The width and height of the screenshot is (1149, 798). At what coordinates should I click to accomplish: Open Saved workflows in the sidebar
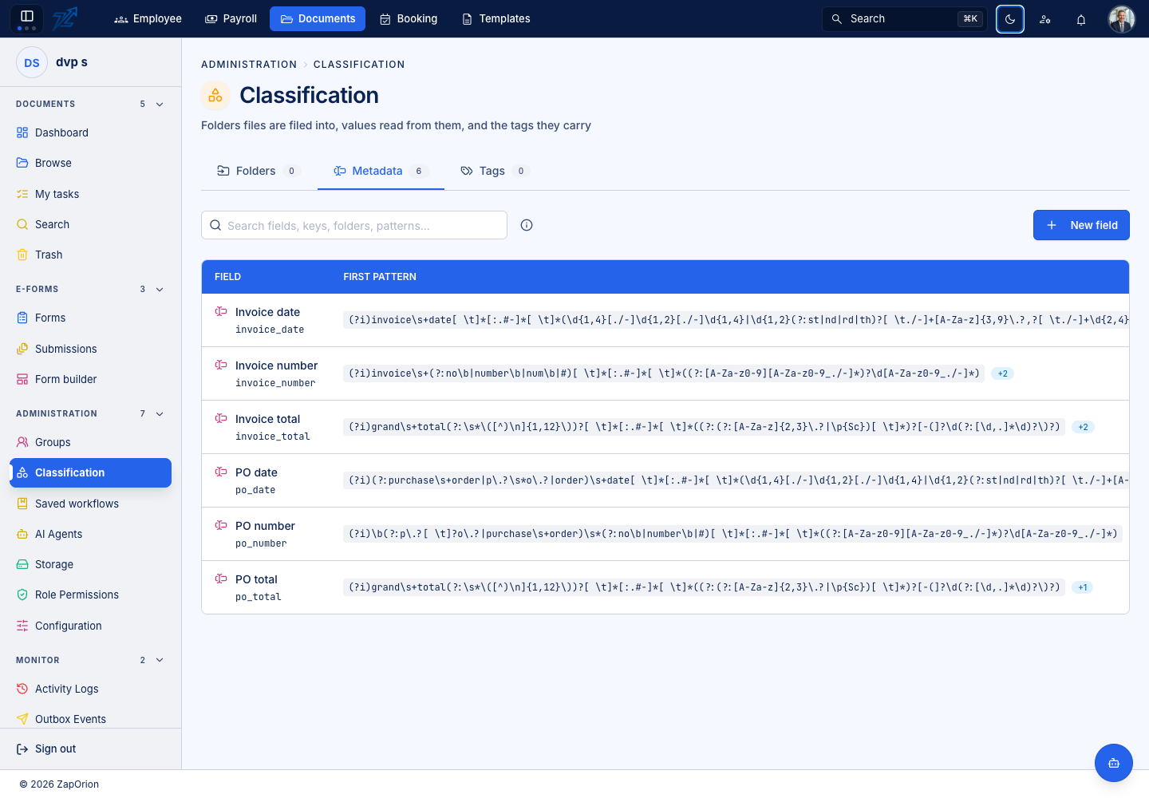pos(90,504)
